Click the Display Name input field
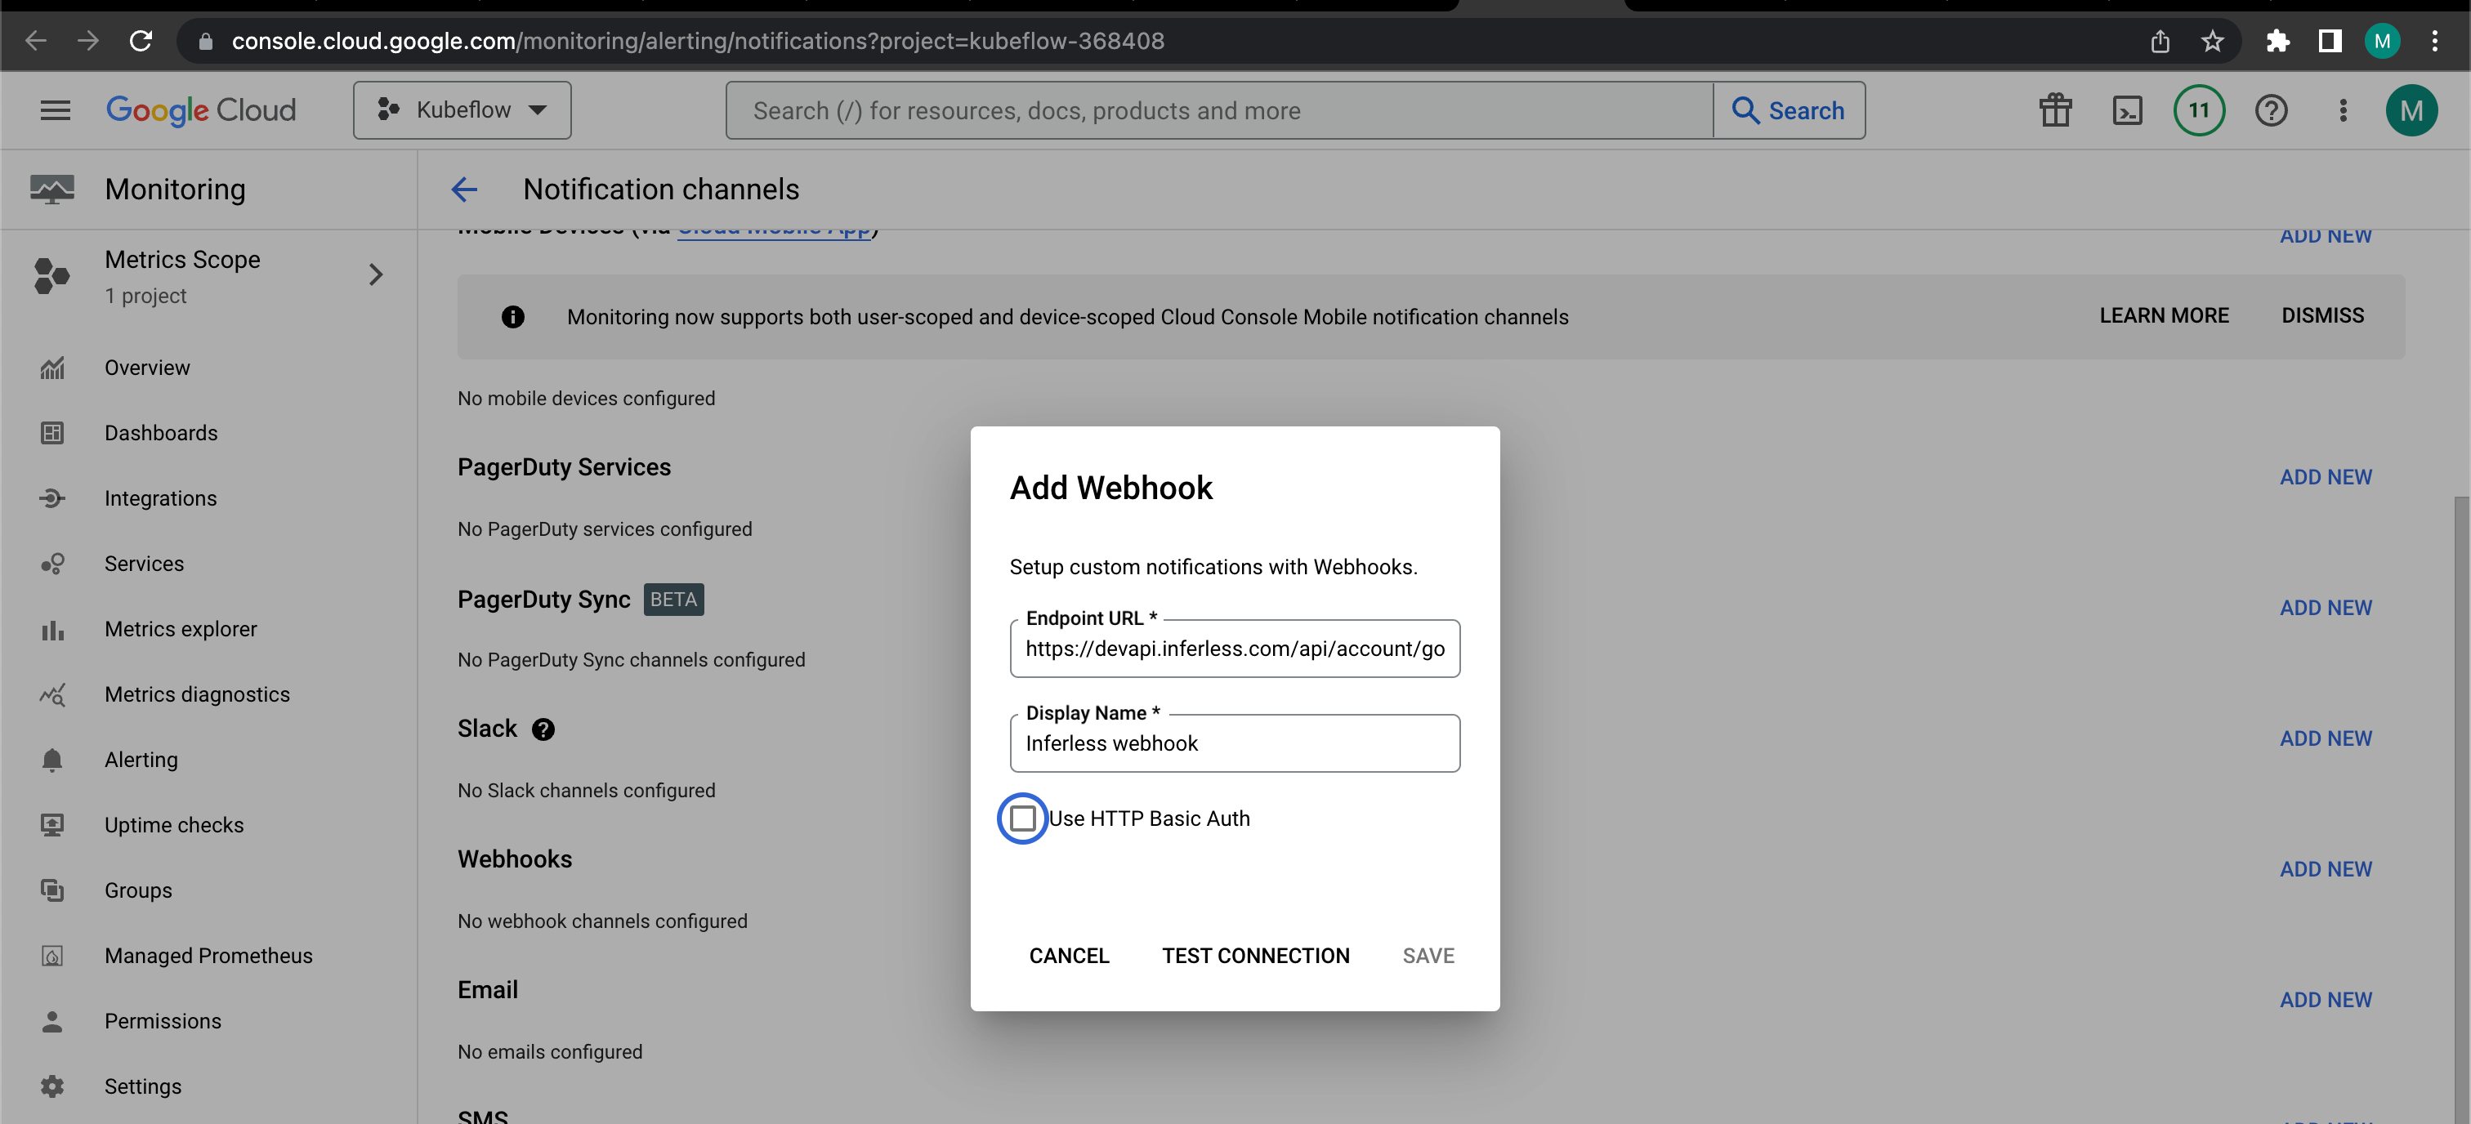Screen dimensions: 2471x1124 (1234, 743)
